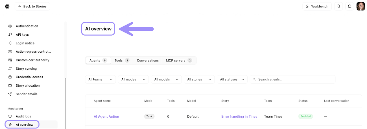Select the MCP servers tab
The width and height of the screenshot is (367, 129).
point(179,60)
